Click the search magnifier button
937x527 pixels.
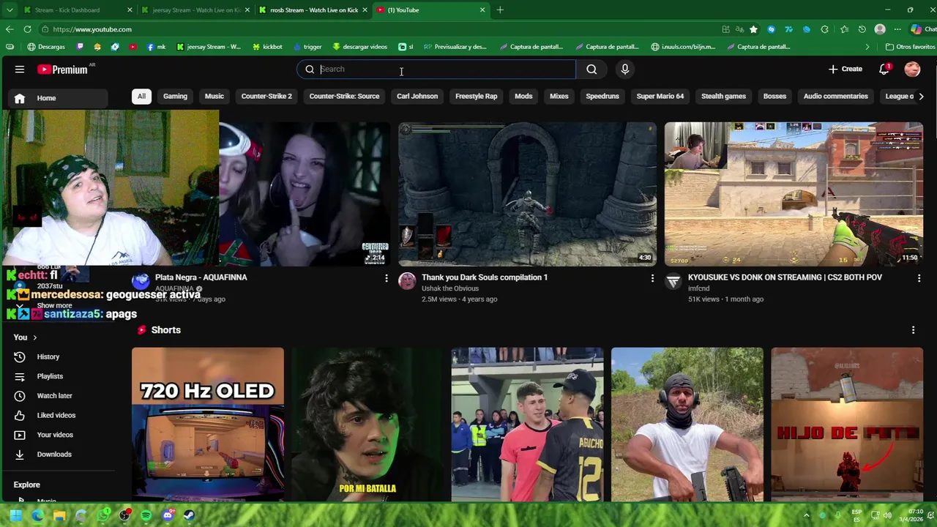pos(591,70)
